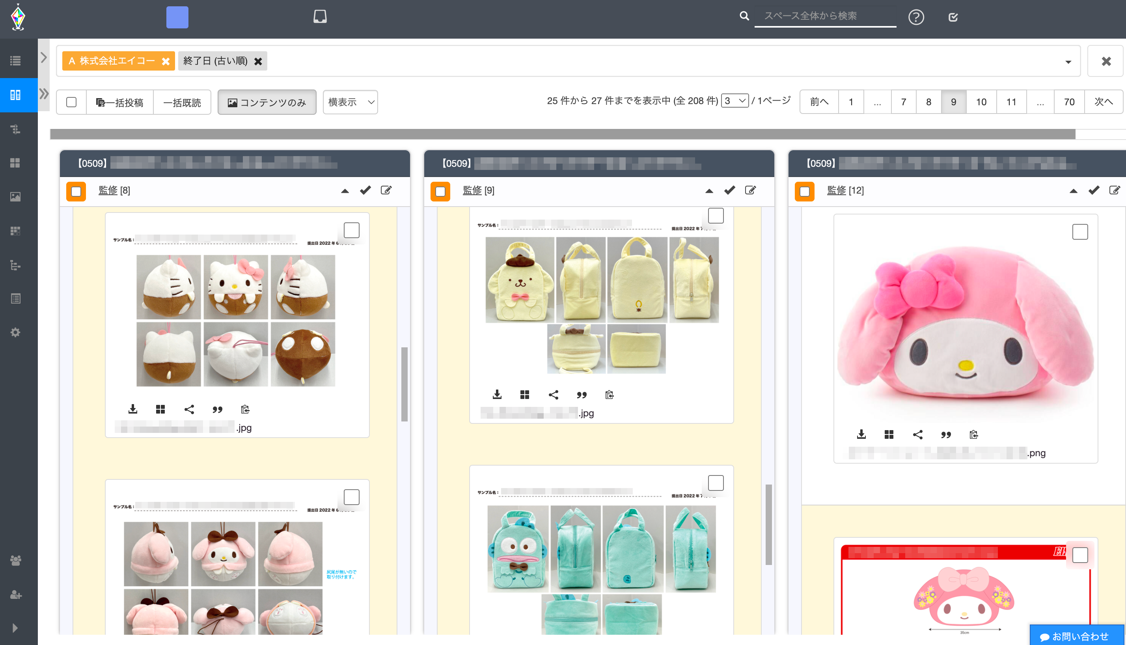Open the settings gear sidebar icon

point(15,332)
